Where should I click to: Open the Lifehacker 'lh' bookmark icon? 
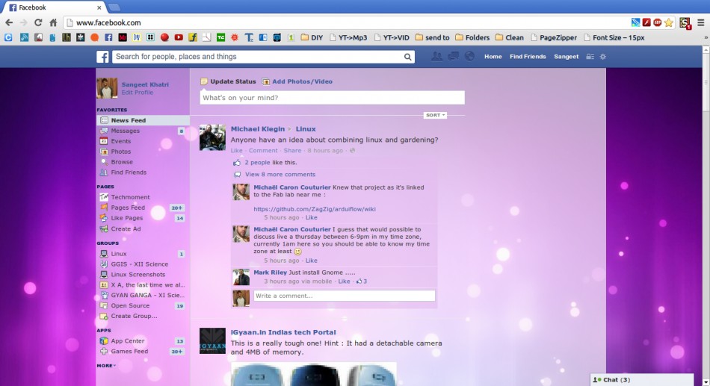67,37
